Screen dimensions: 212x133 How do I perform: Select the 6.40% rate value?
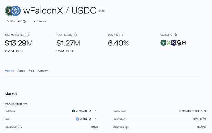[x=118, y=43]
